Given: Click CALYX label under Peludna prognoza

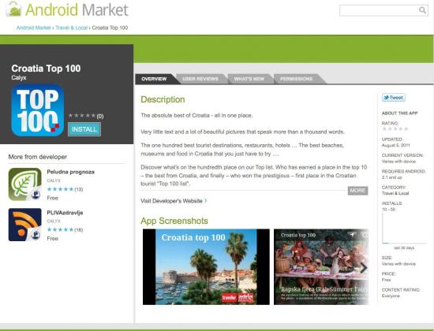Looking at the screenshot, I should tap(54, 180).
